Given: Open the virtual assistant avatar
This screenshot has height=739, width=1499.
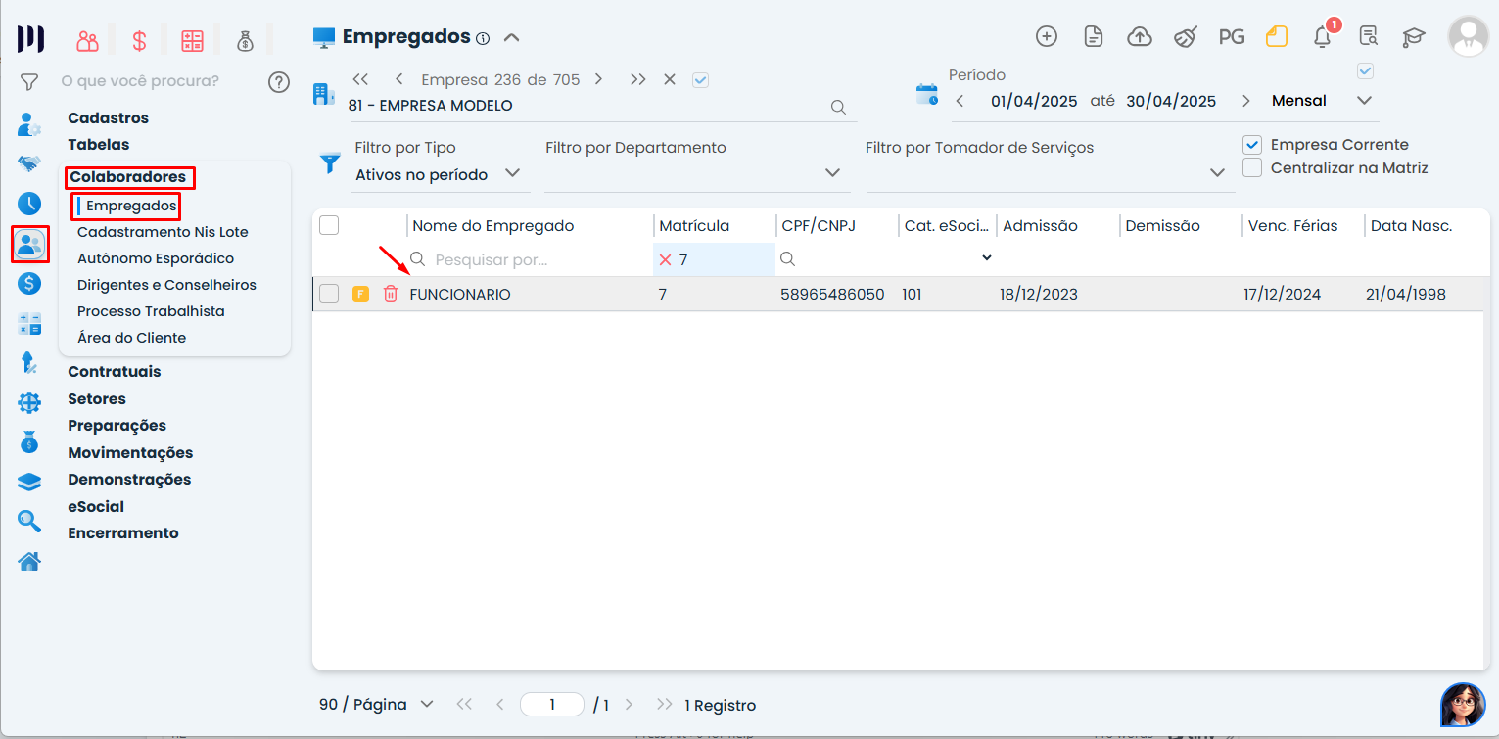Looking at the screenshot, I should tap(1463, 705).
